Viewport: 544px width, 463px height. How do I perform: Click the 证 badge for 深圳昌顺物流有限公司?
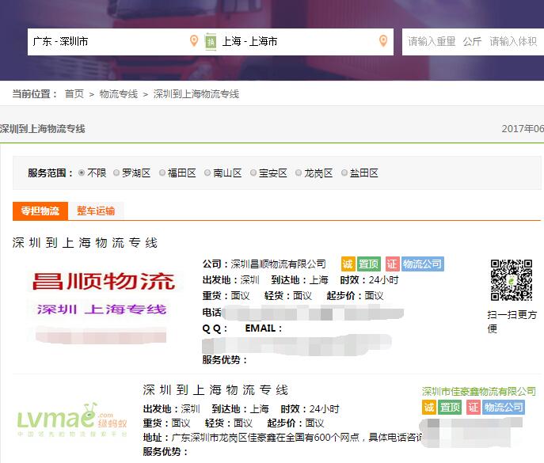393,264
